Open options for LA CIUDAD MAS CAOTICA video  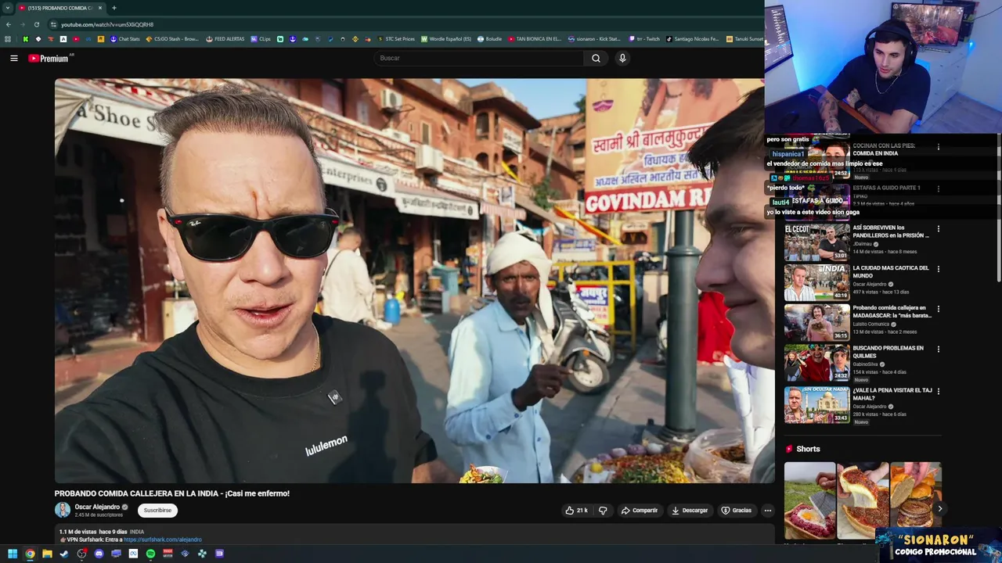(938, 269)
